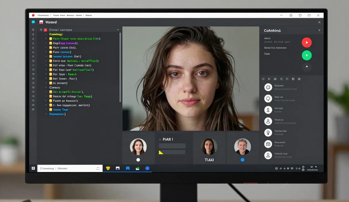Click the taskbar search input field
The image size is (349, 202).
coord(70,168)
